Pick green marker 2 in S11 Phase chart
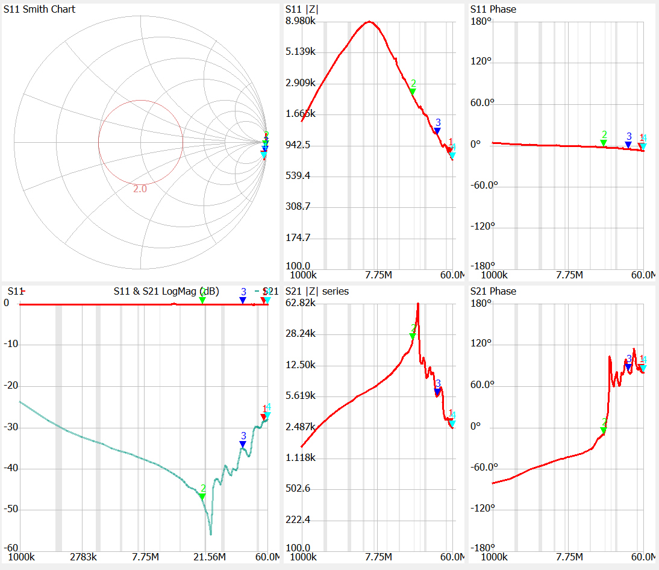This screenshot has height=570, width=659. tap(604, 143)
